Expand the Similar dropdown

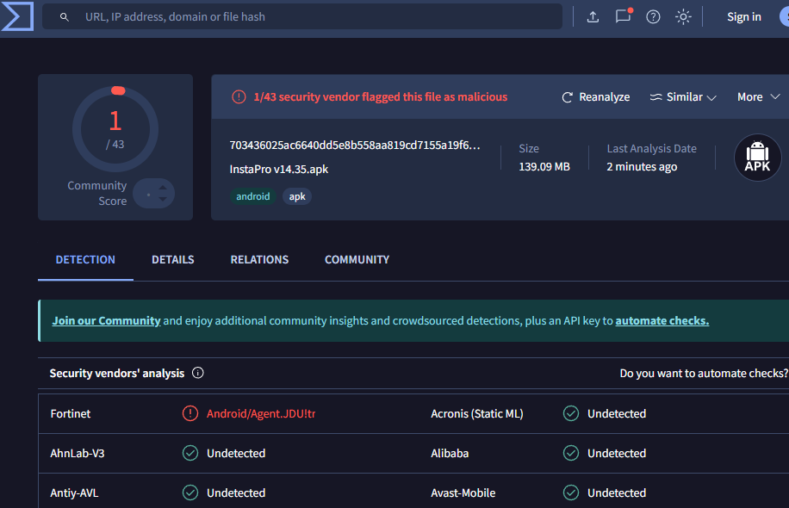pos(683,97)
